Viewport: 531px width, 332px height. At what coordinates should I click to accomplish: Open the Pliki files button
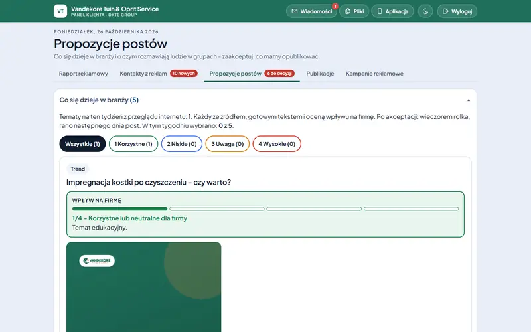(x=354, y=11)
